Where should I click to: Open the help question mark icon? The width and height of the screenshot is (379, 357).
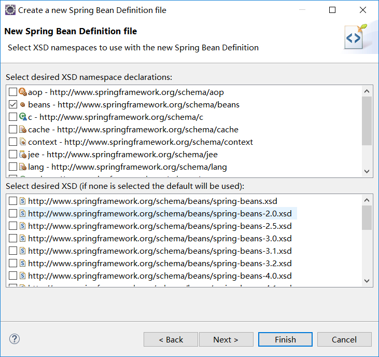coord(15,339)
